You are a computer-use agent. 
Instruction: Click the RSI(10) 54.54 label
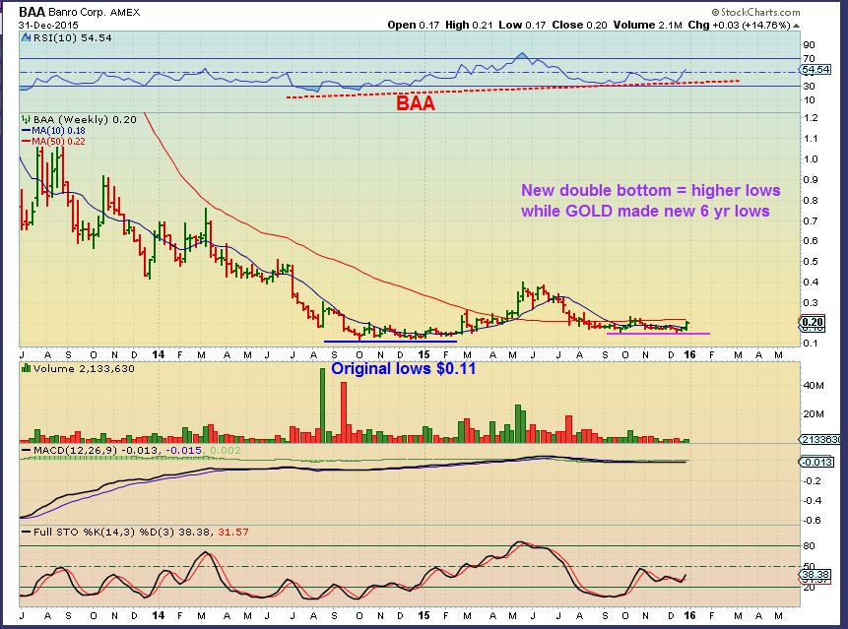[x=73, y=37]
